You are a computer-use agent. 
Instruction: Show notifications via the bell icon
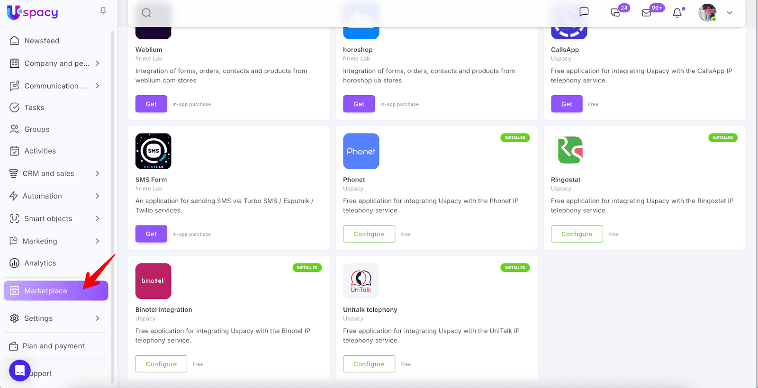[x=677, y=13]
